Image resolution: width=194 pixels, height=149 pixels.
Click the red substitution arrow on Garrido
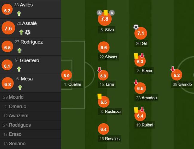(x=173, y=69)
